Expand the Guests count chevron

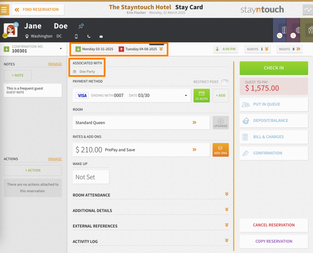coord(266,49)
